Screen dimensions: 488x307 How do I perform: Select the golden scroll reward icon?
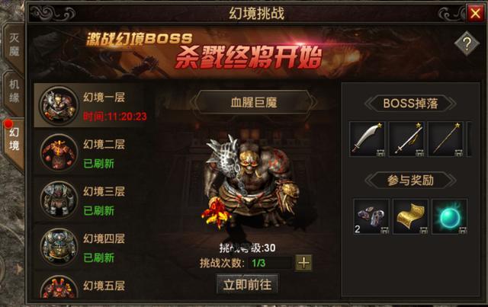point(410,216)
